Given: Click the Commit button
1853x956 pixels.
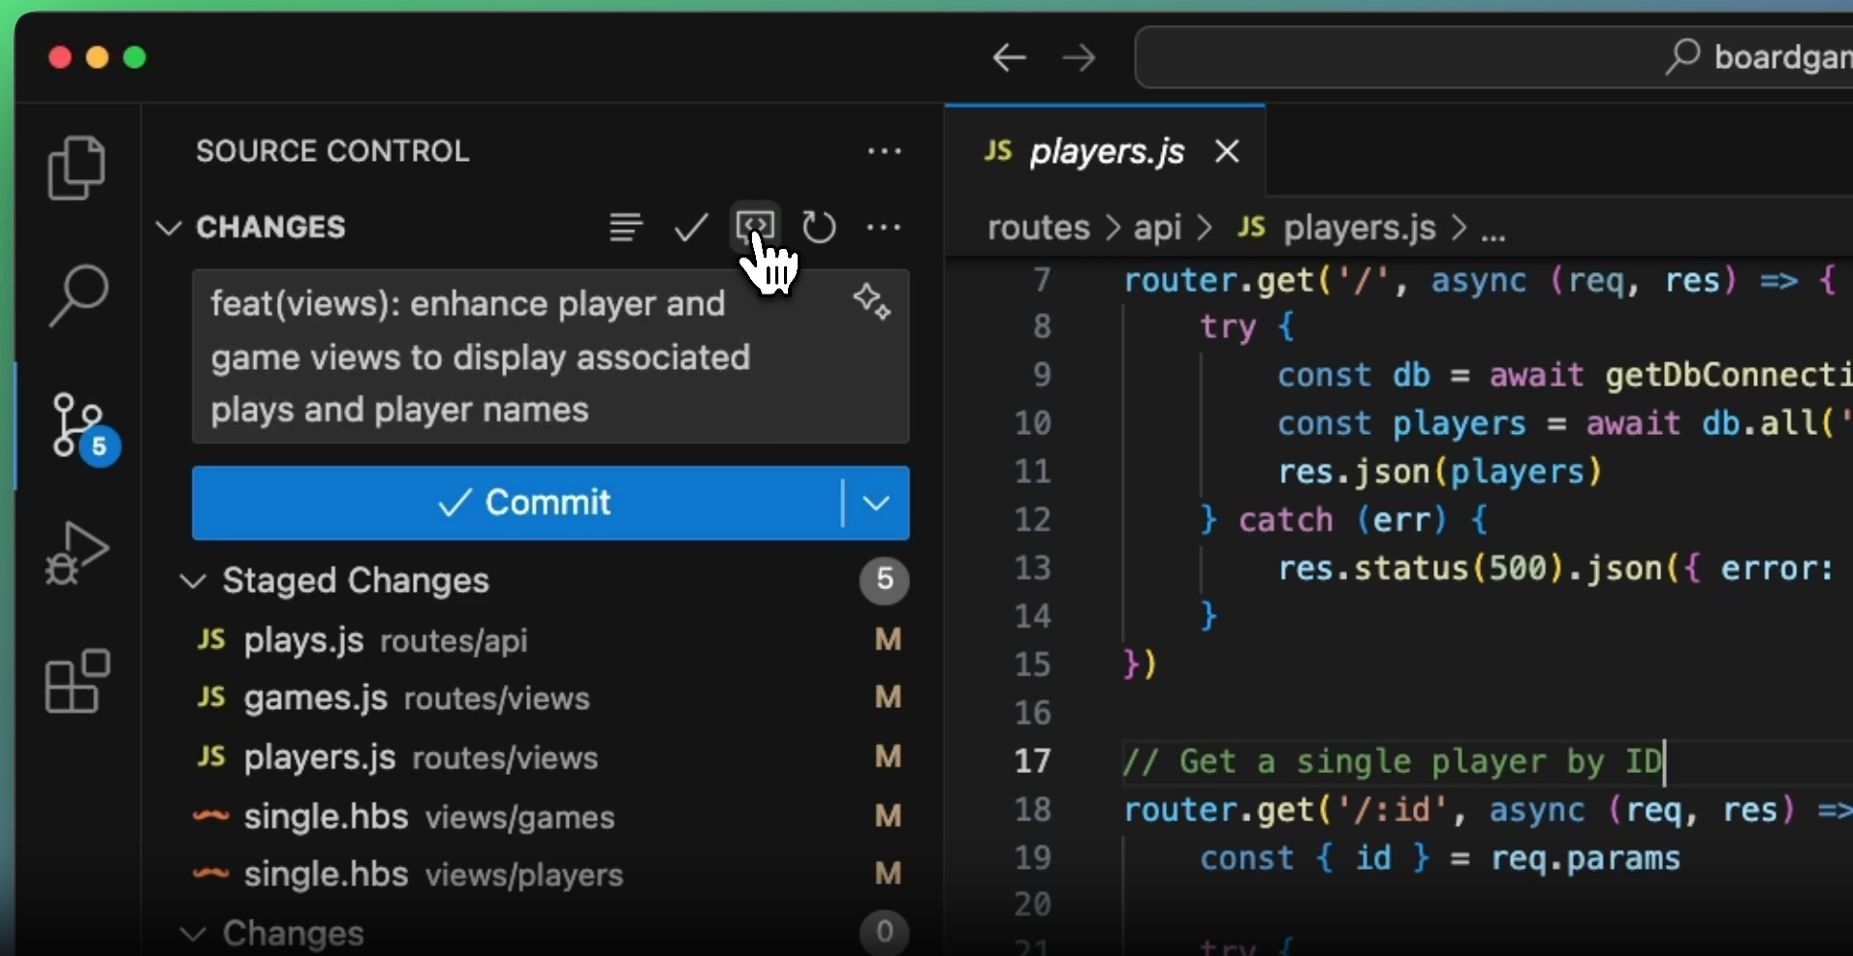Looking at the screenshot, I should [518, 503].
